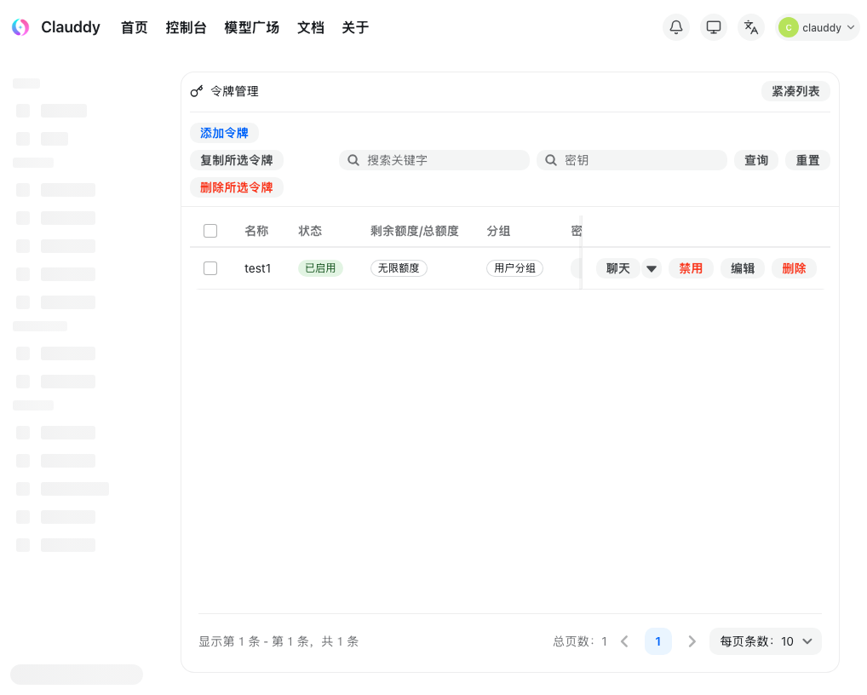The height and width of the screenshot is (695, 867).
Task: Go to next page with right arrow
Action: click(x=692, y=641)
